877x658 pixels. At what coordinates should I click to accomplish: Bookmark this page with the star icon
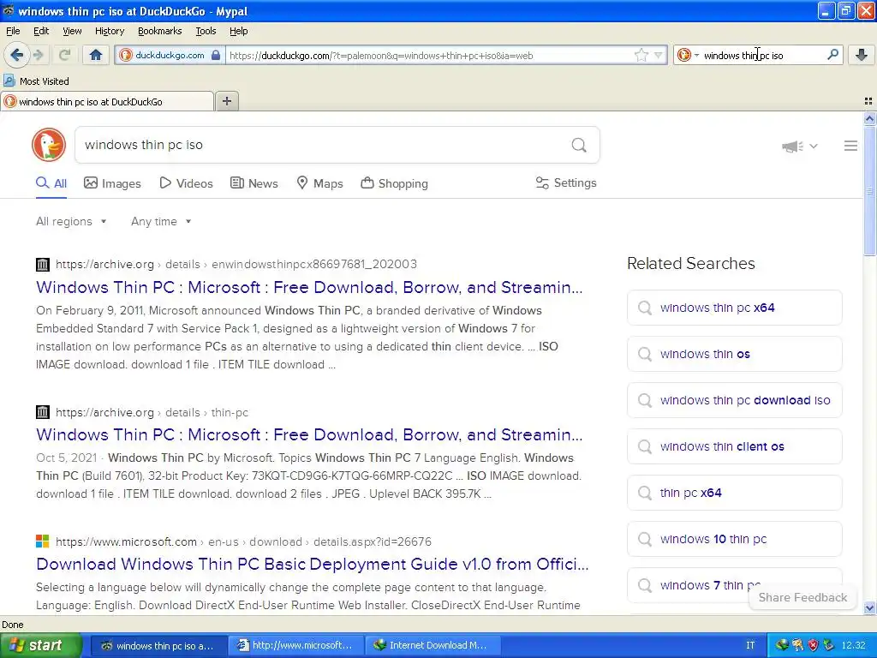click(641, 55)
